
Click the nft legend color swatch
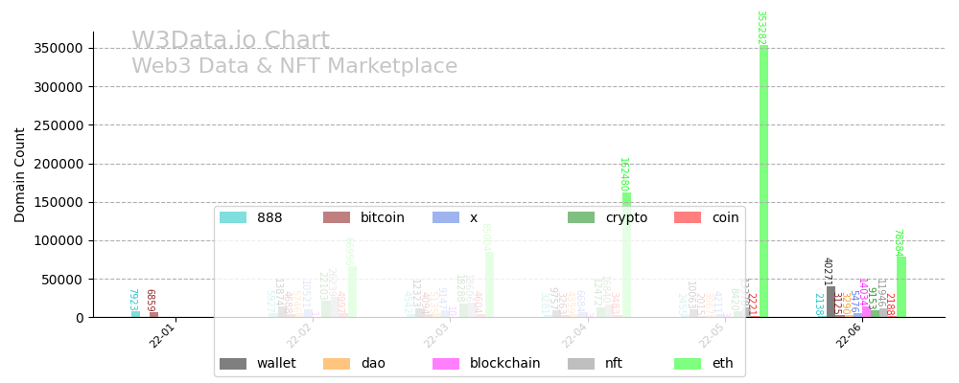581,364
